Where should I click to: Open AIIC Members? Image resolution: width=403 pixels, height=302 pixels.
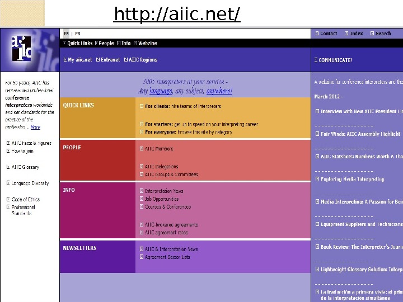[x=159, y=149]
